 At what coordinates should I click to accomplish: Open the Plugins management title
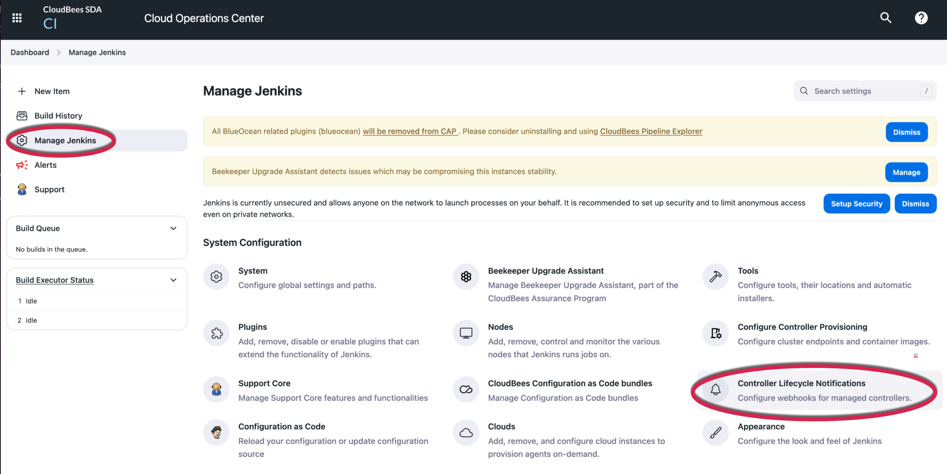tap(252, 327)
